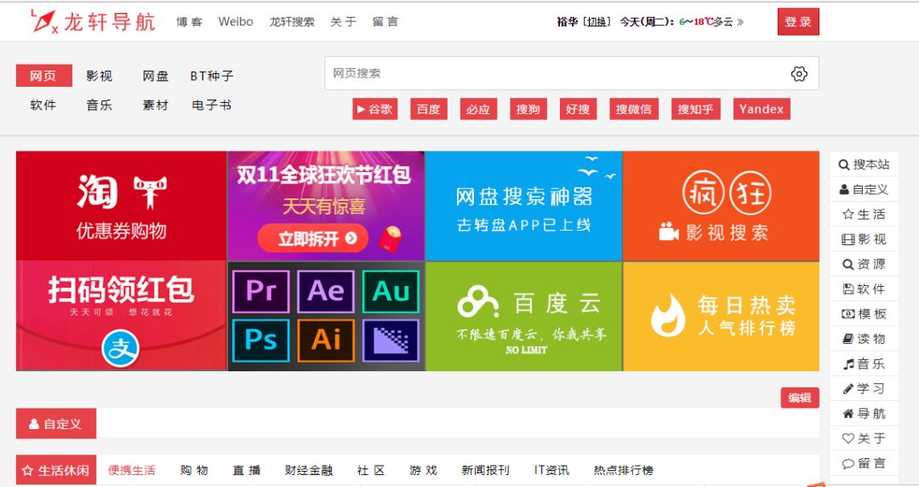Select the 音乐 search category tab
Screen dimensions: 919x487
tap(99, 105)
